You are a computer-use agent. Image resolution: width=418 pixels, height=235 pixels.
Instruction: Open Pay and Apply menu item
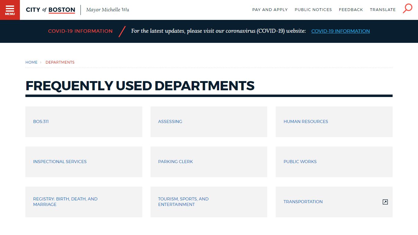[270, 10]
